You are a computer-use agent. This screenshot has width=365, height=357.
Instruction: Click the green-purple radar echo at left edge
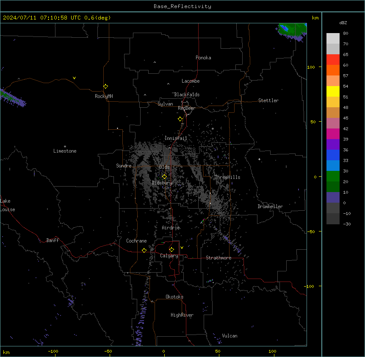[x=12, y=98]
